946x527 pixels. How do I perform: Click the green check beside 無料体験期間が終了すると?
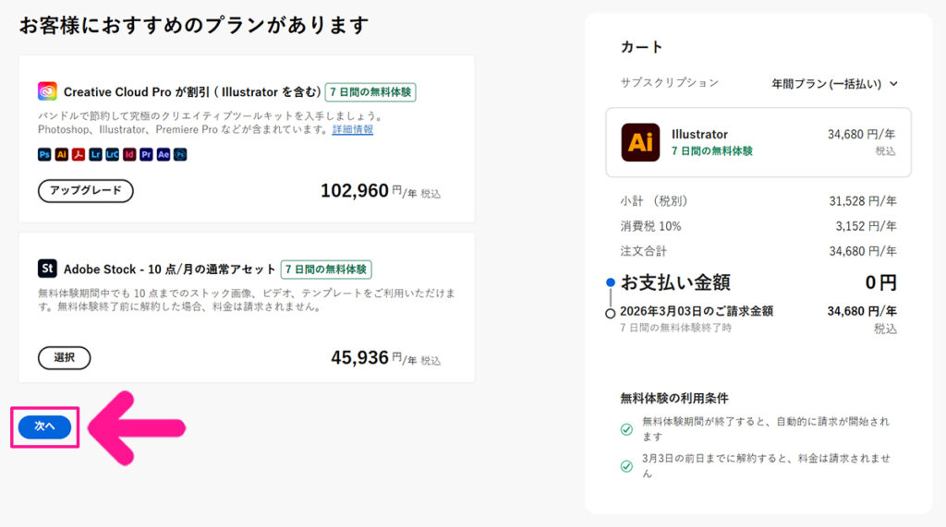[x=626, y=429]
